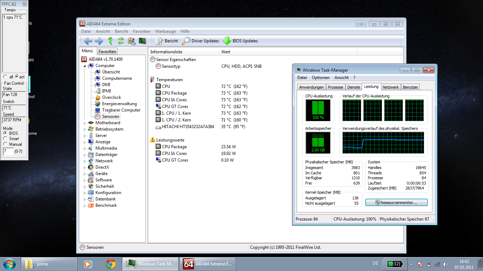This screenshot has height=271, width=483.
Task: Click the users icon in AIDA64 toolbar
Action: tap(132, 41)
